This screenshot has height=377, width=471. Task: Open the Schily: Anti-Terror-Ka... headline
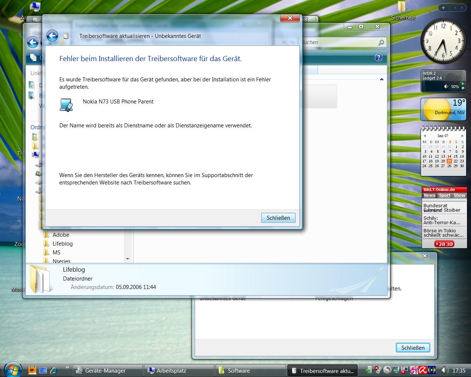tap(442, 221)
